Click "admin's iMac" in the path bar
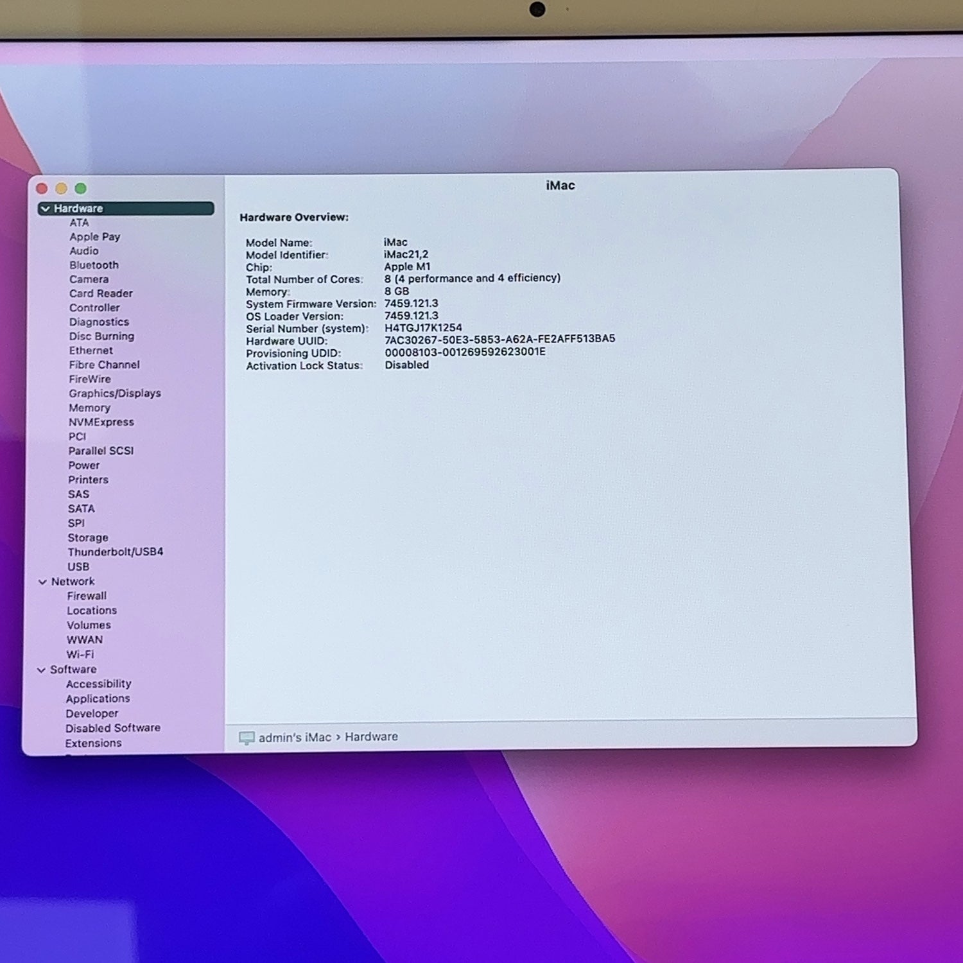This screenshot has height=963, width=963. pos(295,738)
